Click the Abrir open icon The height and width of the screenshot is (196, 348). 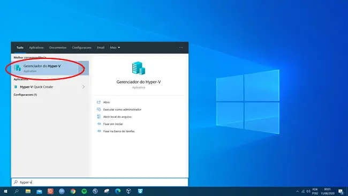[x=99, y=102]
